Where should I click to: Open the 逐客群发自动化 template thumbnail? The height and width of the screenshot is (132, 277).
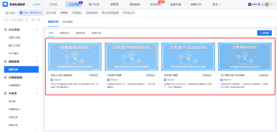coord(75,57)
